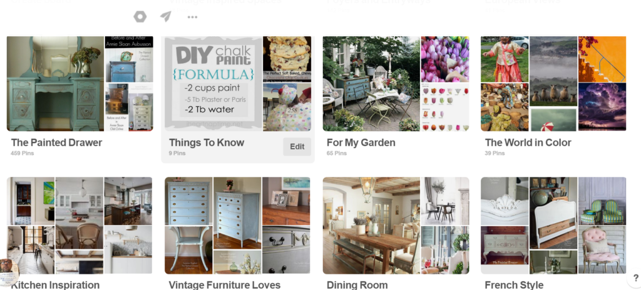Click the purple storm clouds thumbnail
641x290 pixels.
pos(602,107)
